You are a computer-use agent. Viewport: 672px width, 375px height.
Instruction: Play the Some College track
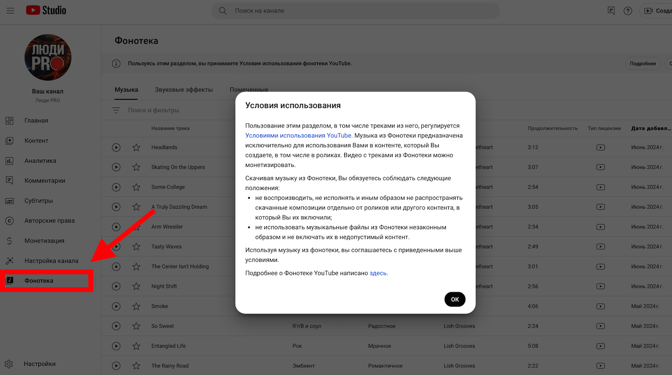[x=116, y=187]
